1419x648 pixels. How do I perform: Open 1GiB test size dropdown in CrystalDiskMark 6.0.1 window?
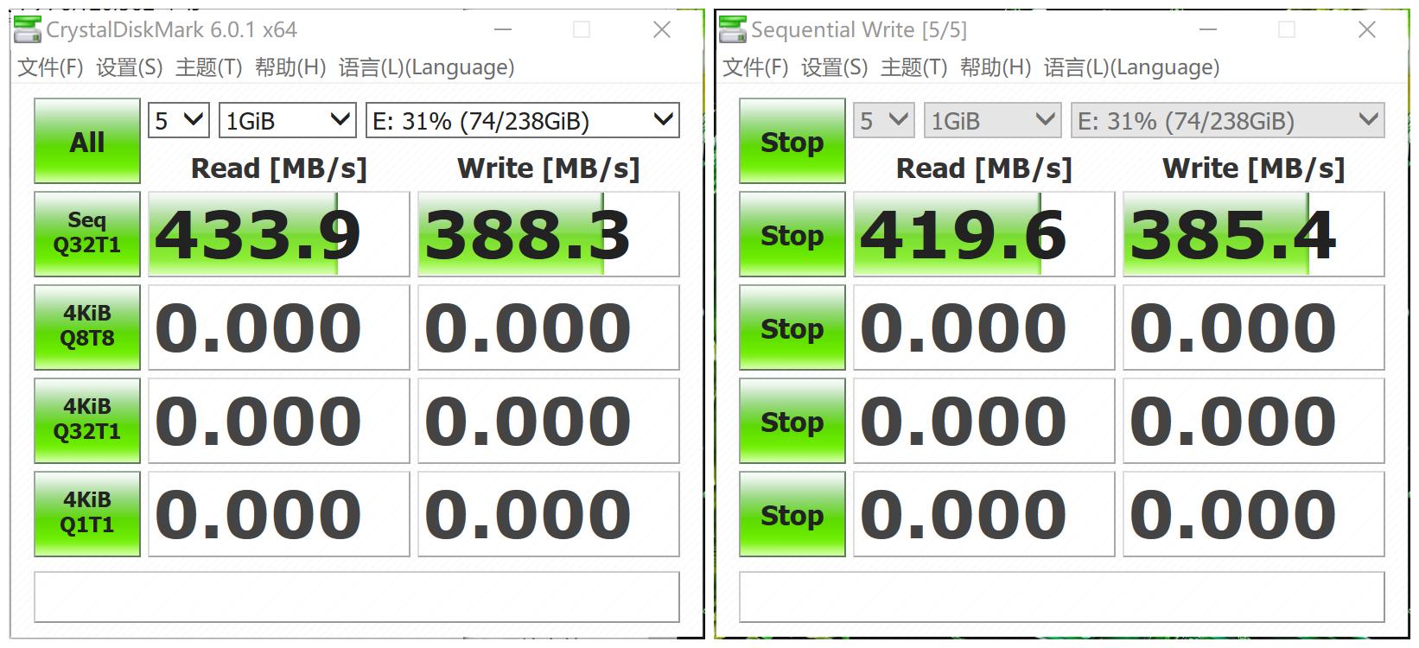[x=288, y=120]
